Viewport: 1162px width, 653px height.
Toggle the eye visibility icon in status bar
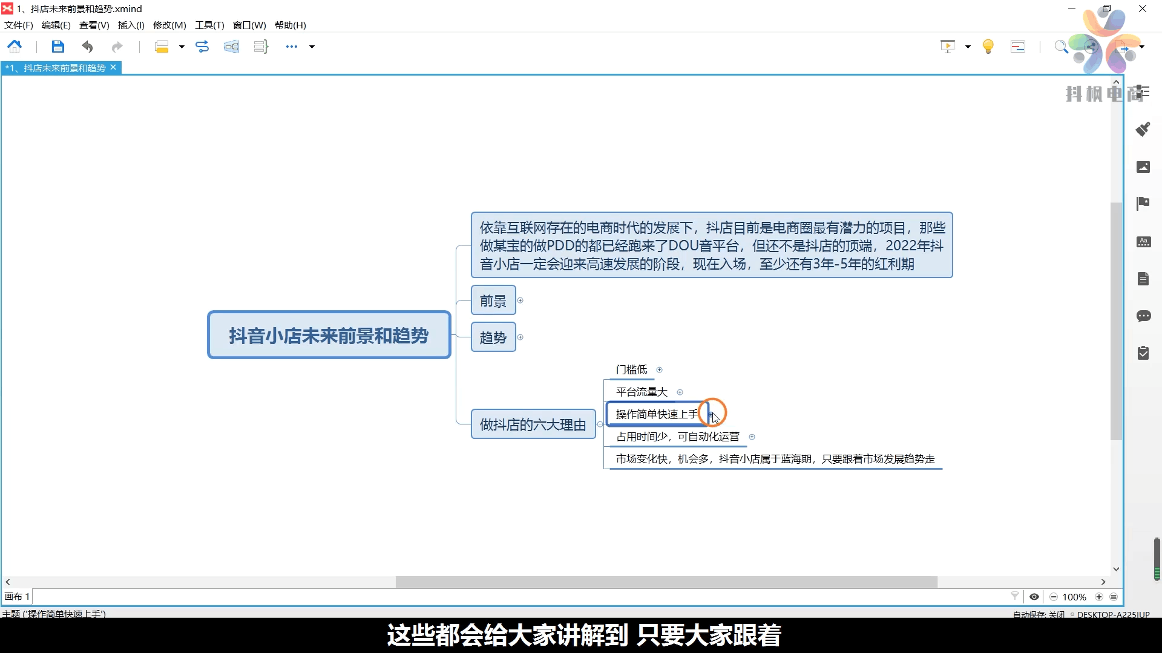(x=1034, y=597)
